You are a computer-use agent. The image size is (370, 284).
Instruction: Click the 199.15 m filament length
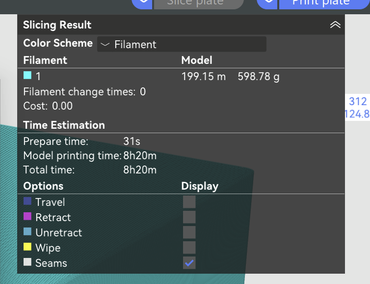(204, 77)
